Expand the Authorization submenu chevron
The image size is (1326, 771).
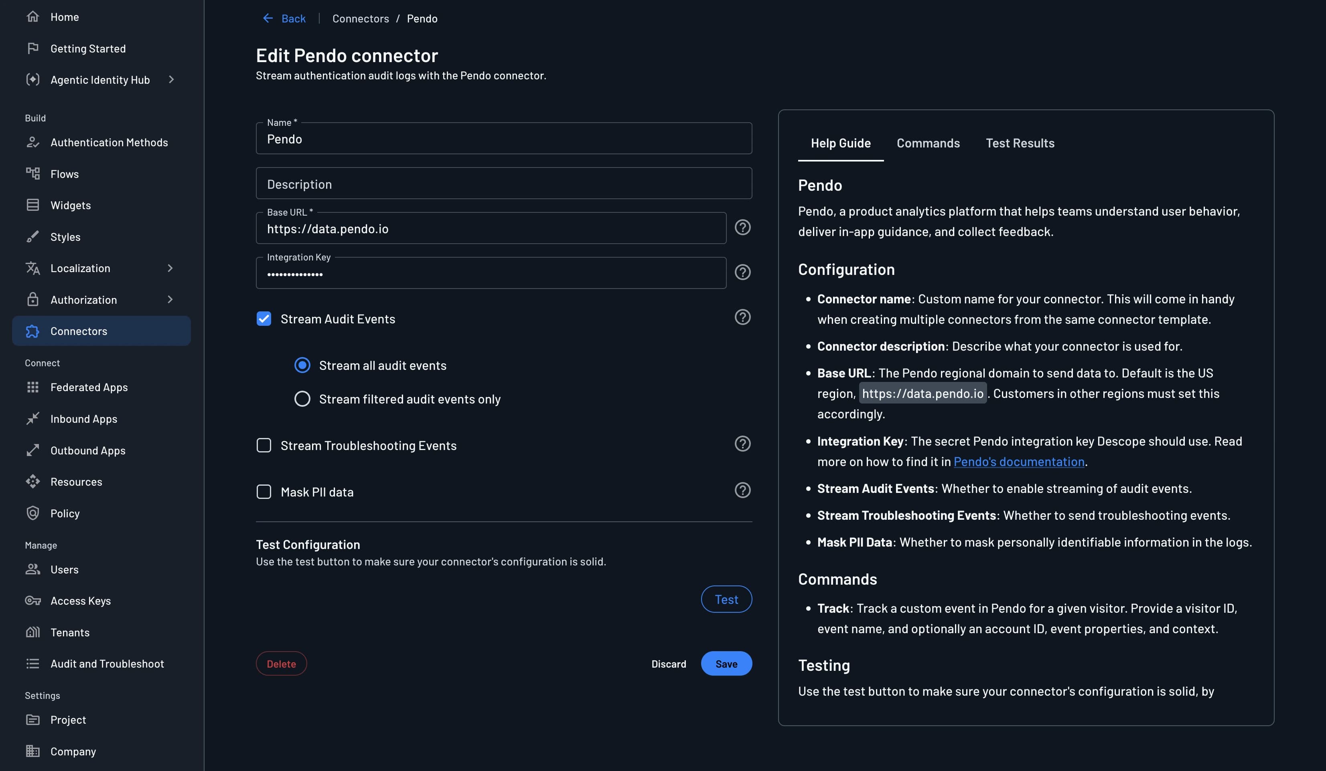coord(170,300)
